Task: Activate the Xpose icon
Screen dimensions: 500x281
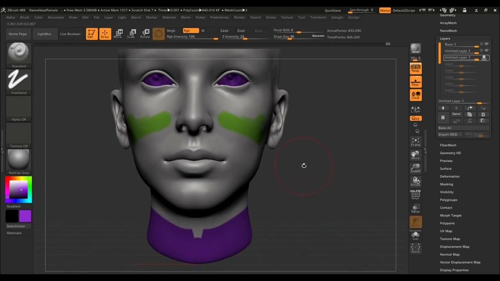Action: [x=416, y=248]
